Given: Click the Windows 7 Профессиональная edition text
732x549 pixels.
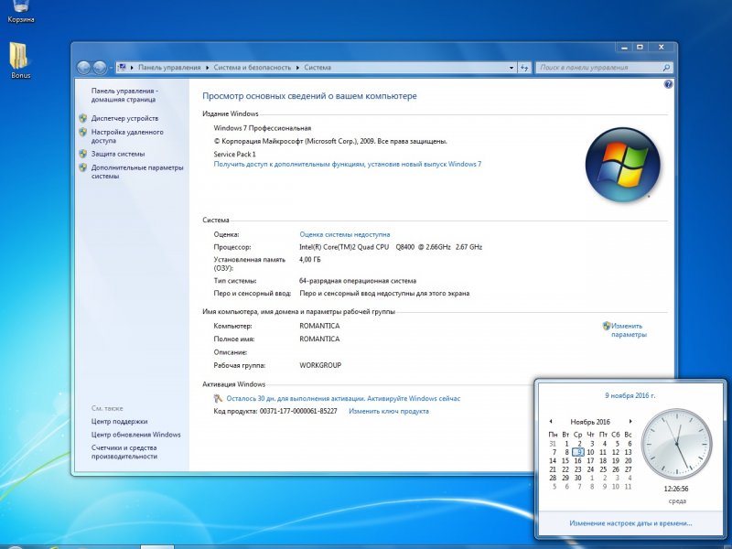Looking at the screenshot, I should (x=263, y=128).
